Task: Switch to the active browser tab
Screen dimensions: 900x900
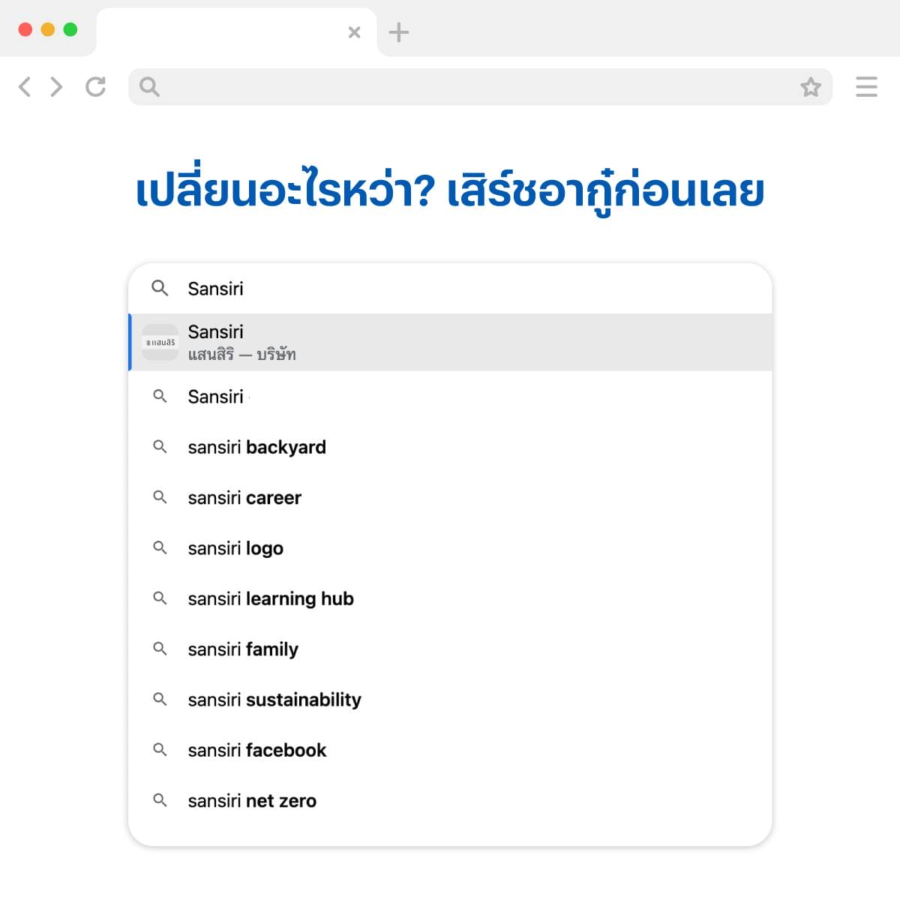Action: [225, 31]
